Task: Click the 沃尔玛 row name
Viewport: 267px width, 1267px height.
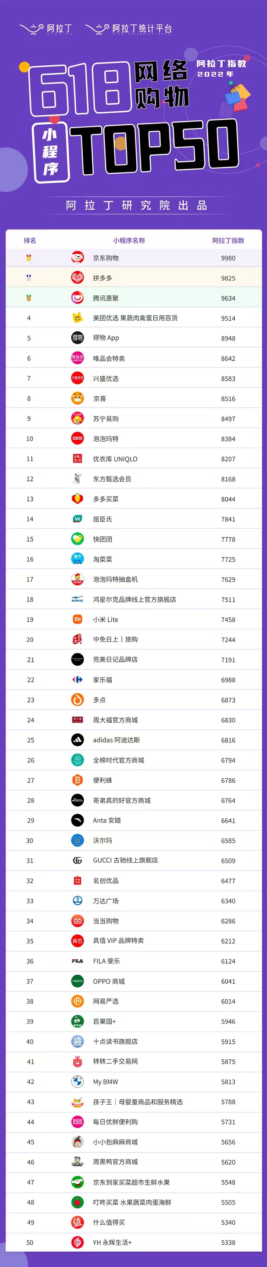Action: tap(102, 840)
